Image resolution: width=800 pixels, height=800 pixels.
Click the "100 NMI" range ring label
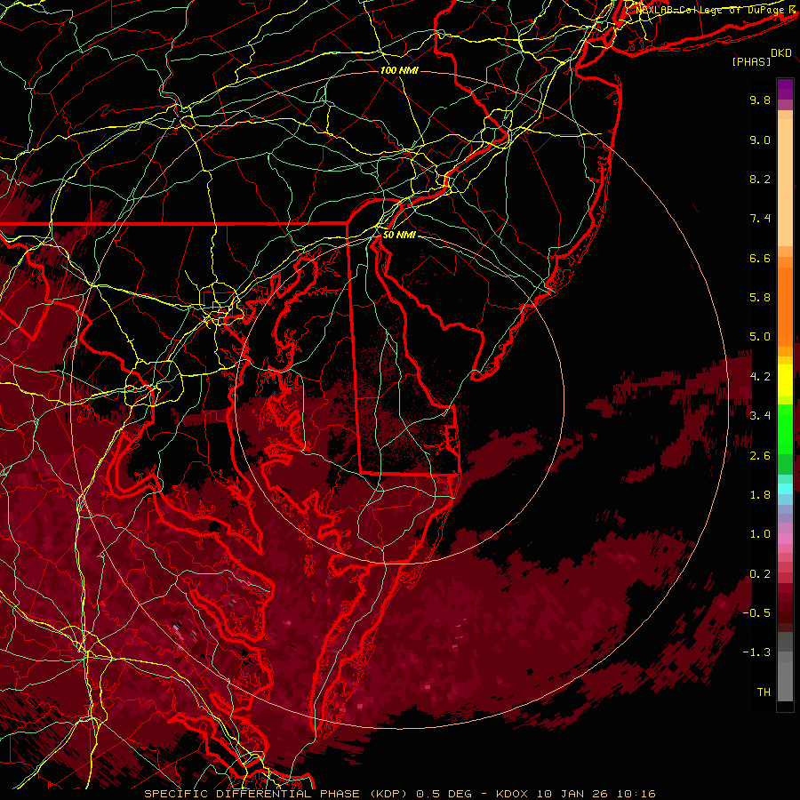click(x=399, y=70)
